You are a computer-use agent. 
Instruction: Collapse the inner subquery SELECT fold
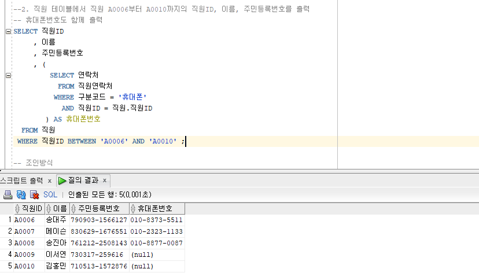pos(9,75)
